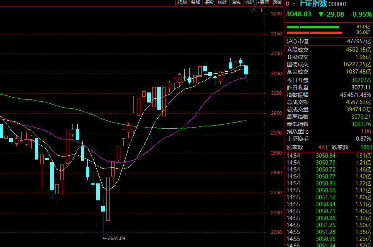The width and height of the screenshot is (373, 247).
Task: Open the 指标 toolbar menu
Action: pos(182,2)
